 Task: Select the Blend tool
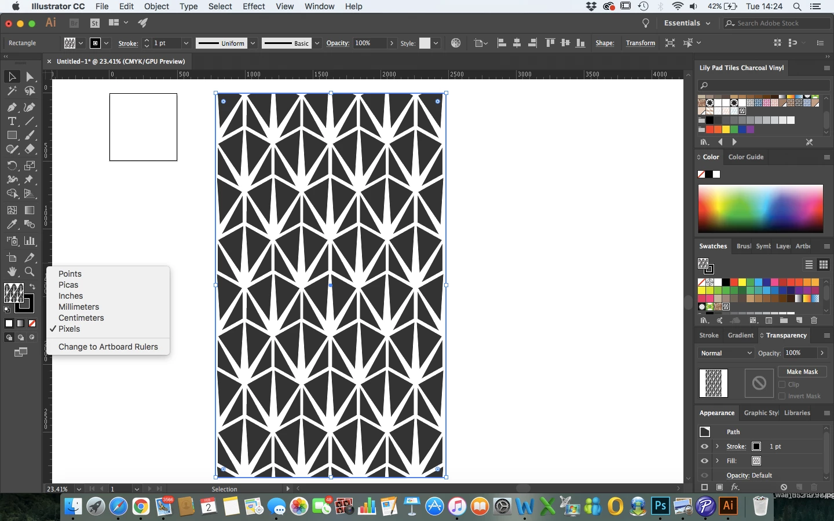pyautogui.click(x=30, y=224)
